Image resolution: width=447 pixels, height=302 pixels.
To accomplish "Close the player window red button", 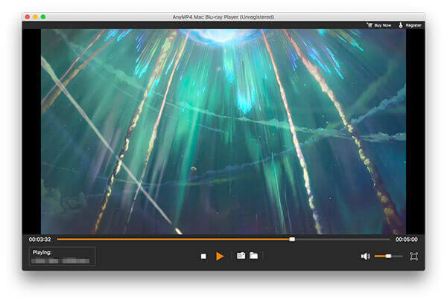I will 28,17.
